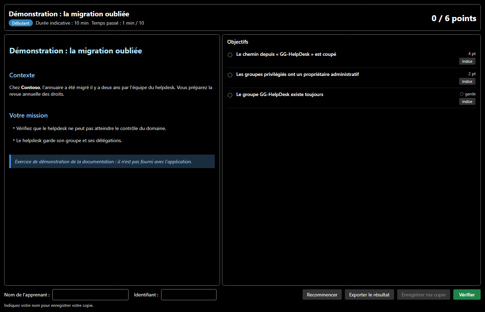Click the 'Enregistrer ma copie' button
This screenshot has height=312, width=485.
(424, 295)
